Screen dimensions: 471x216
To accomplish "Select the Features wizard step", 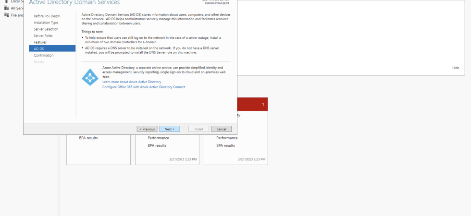I will [40, 42].
